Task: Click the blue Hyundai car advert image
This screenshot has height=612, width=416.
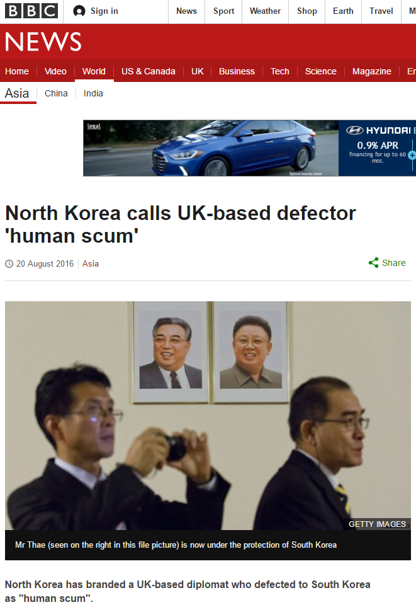Action: pos(211,148)
